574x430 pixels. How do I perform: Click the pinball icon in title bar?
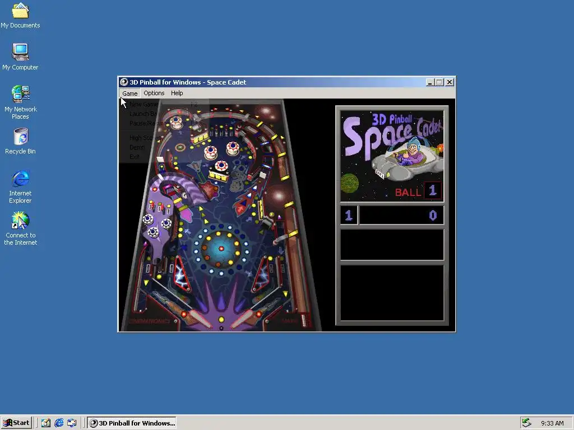click(x=124, y=82)
